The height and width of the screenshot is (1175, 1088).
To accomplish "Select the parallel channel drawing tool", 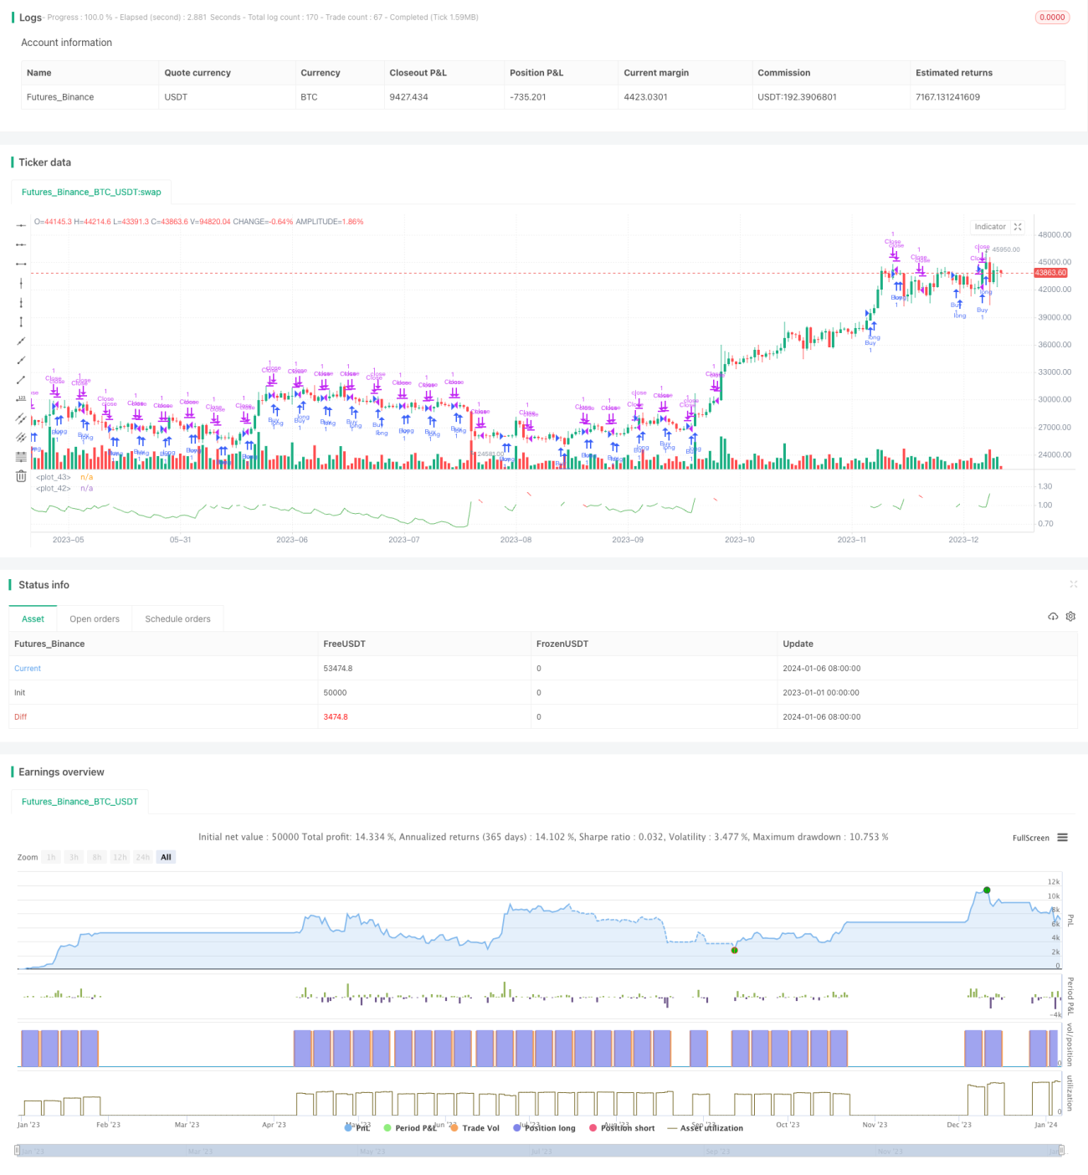I will [x=21, y=418].
